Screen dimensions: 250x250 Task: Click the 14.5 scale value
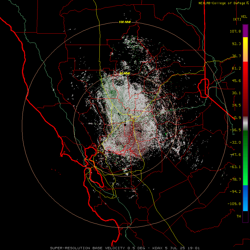coord(236,105)
